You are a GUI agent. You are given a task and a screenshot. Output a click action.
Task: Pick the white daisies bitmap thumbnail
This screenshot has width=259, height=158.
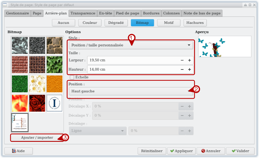pyautogui.click(x=37, y=84)
